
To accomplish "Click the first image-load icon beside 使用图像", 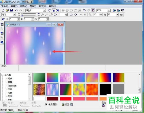I will (63, 104).
